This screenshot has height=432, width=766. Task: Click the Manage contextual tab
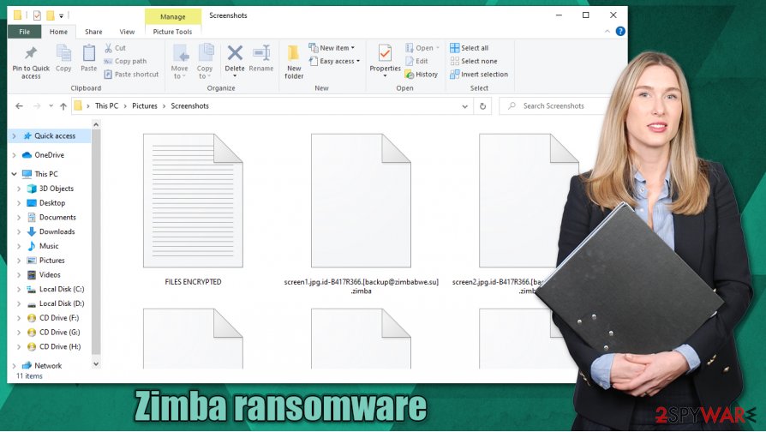(x=173, y=16)
